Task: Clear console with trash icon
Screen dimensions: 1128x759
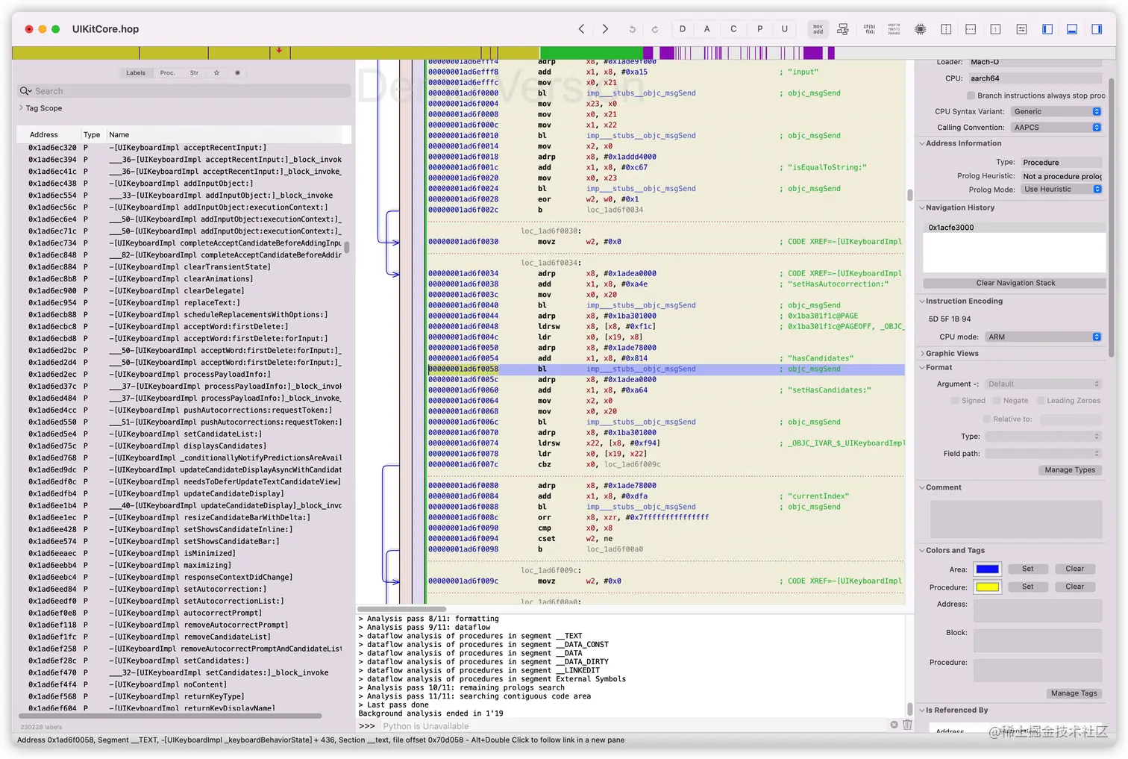Action: (x=907, y=725)
